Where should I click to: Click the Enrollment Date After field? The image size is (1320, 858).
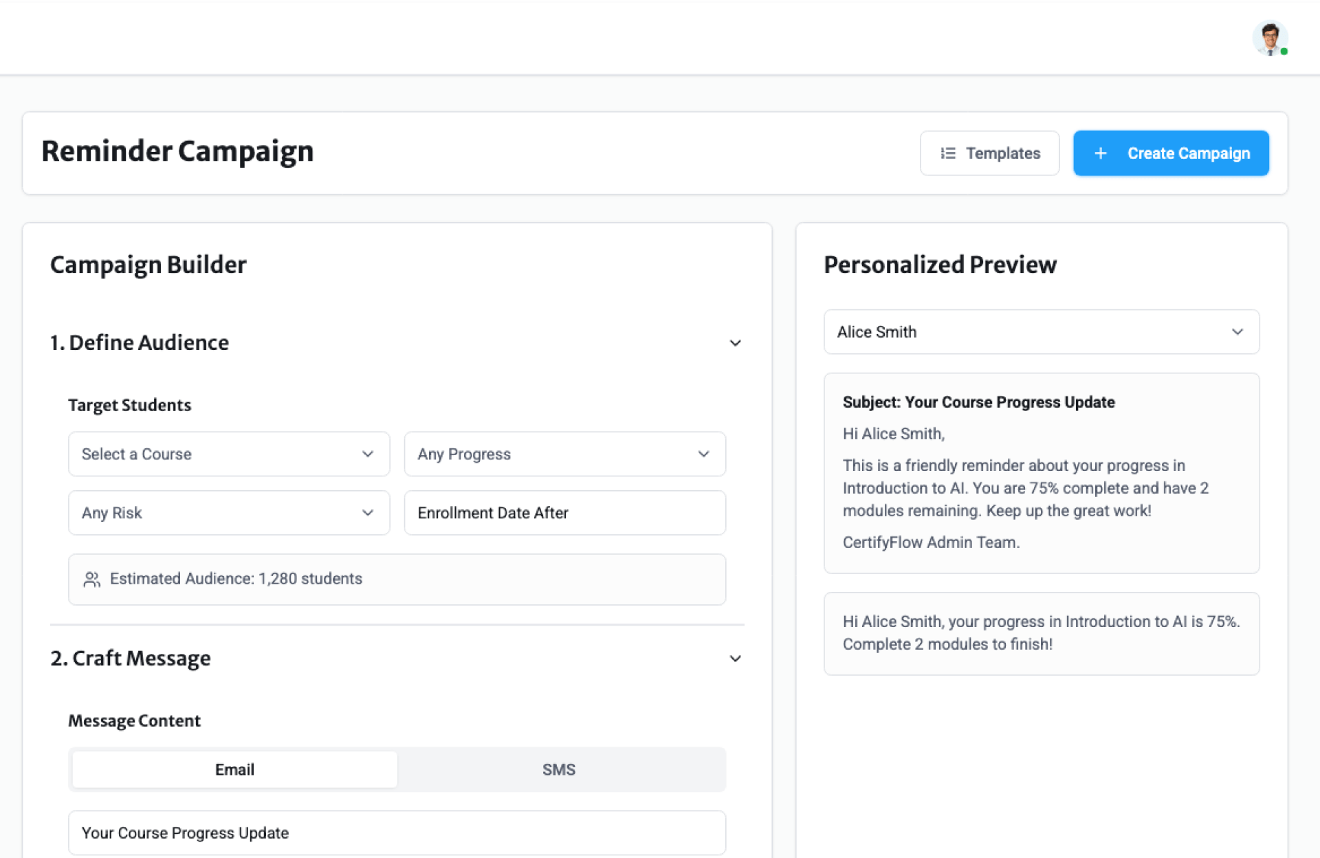click(x=564, y=513)
